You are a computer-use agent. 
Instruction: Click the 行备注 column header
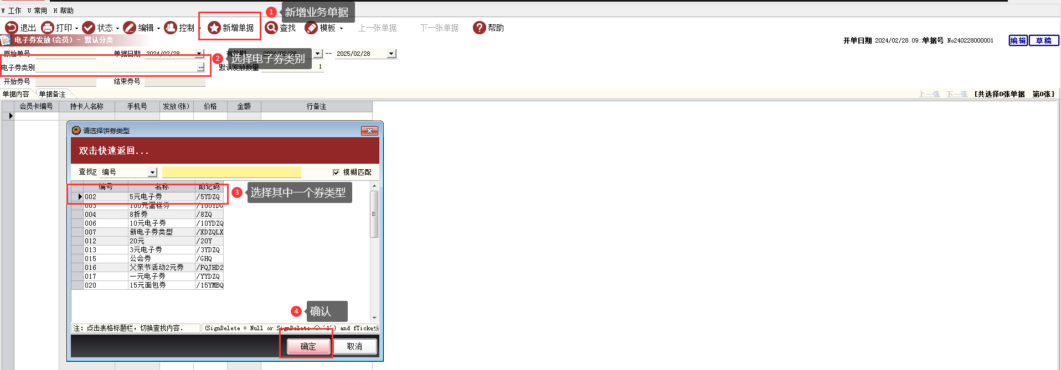(316, 106)
